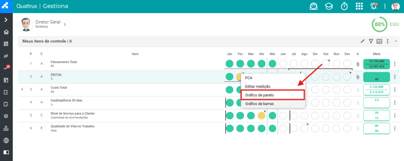
Task: Select empty June circle for Qualidade de Vida
Action: (x=283, y=128)
